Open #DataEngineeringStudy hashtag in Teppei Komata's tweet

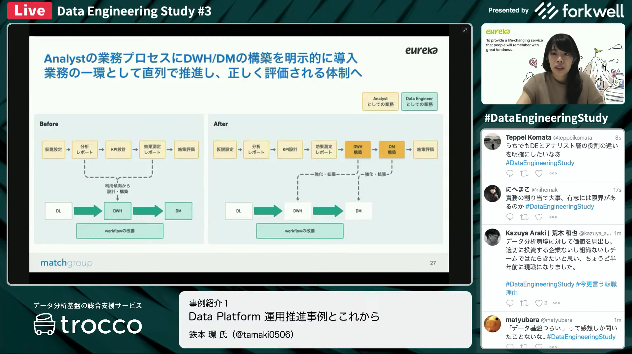tap(540, 163)
